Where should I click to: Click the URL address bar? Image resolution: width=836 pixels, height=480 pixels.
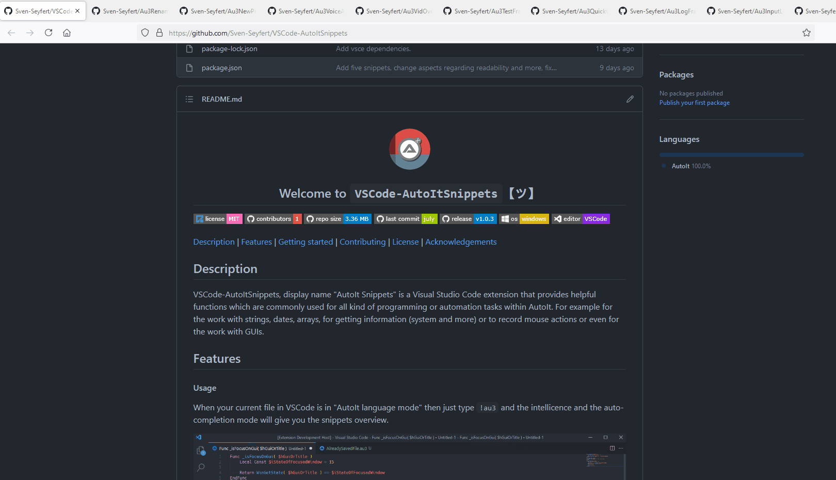pos(475,33)
